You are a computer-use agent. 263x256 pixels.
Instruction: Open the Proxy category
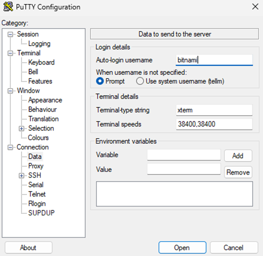36,166
